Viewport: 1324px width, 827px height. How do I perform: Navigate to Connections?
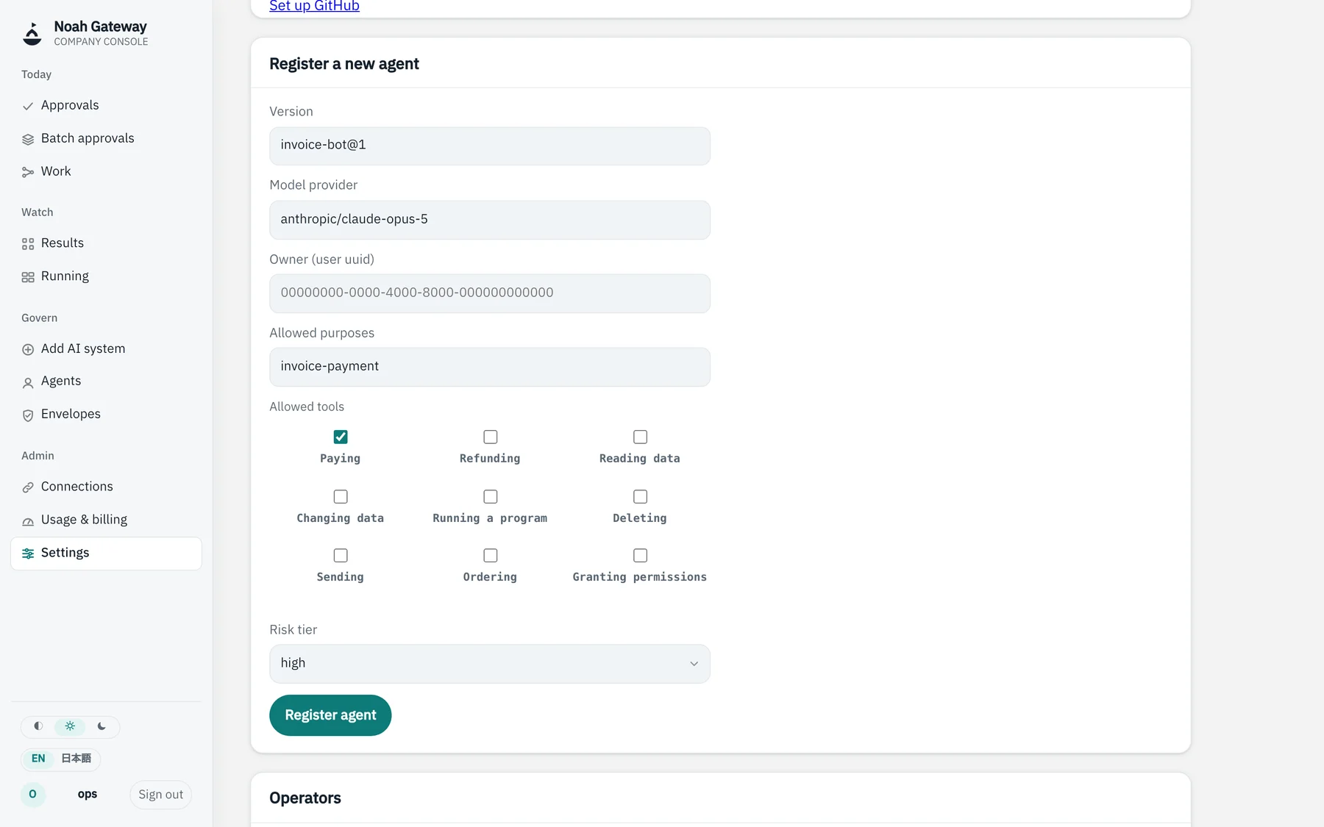tap(106, 487)
